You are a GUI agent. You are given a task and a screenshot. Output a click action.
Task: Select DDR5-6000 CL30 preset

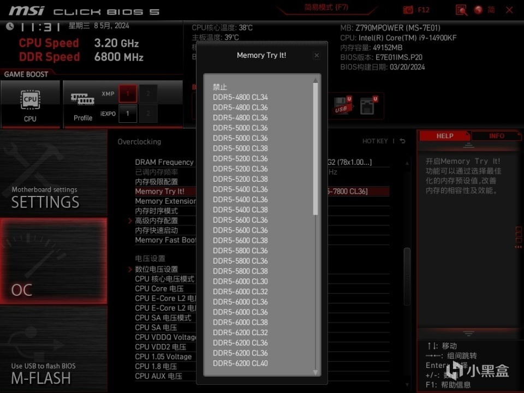pos(240,282)
